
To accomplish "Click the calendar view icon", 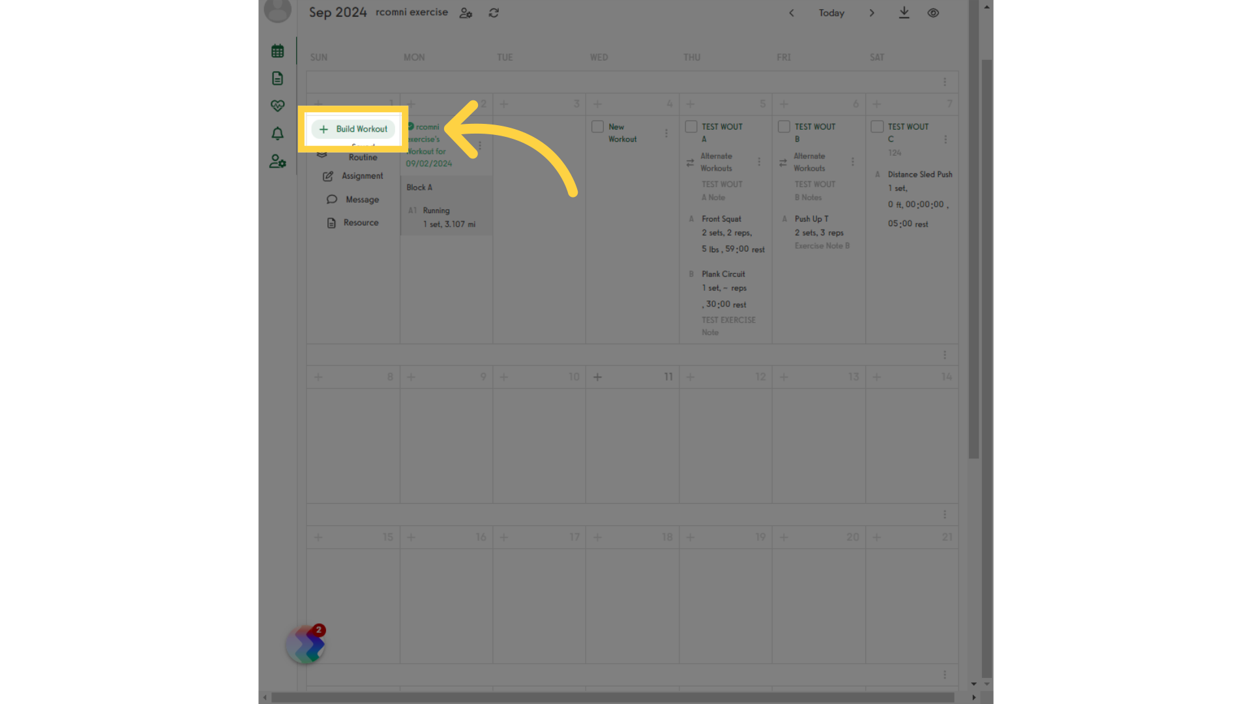I will click(277, 51).
